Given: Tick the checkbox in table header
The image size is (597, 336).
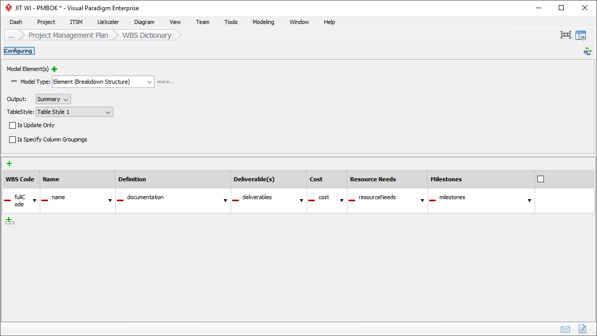Looking at the screenshot, I should (541, 179).
